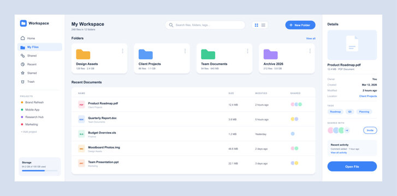
Task: Click the View all folders link
Action: tap(311, 39)
